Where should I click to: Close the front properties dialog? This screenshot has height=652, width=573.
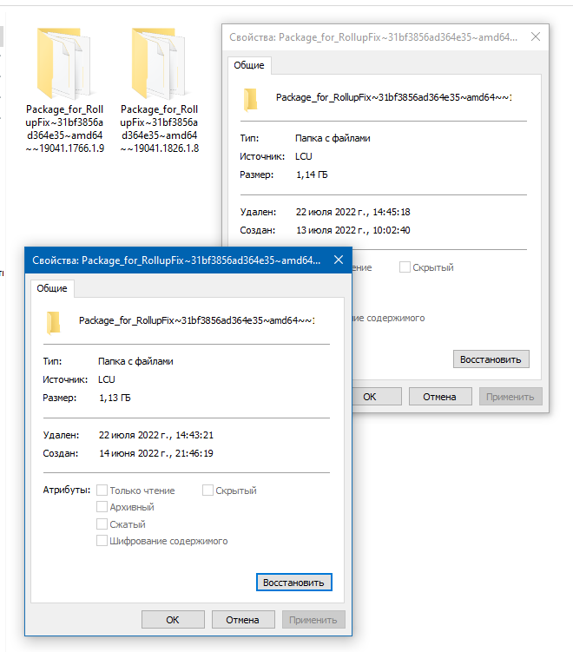click(x=339, y=260)
